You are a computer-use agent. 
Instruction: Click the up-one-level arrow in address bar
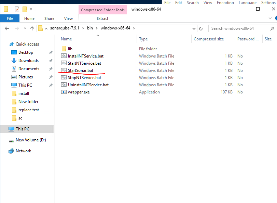[x=32, y=28]
